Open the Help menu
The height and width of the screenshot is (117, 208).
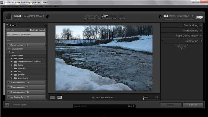56,6
